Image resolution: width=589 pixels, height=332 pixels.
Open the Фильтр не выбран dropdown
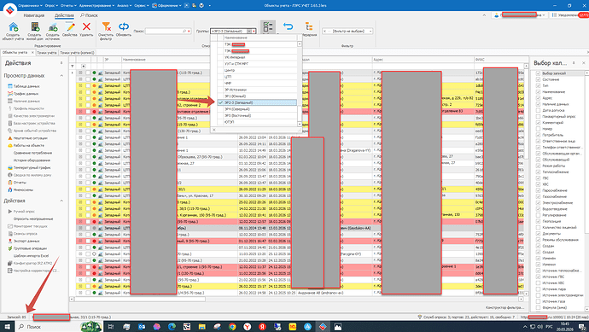370,32
